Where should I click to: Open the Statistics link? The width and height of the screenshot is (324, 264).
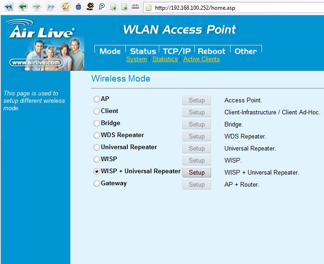point(165,59)
